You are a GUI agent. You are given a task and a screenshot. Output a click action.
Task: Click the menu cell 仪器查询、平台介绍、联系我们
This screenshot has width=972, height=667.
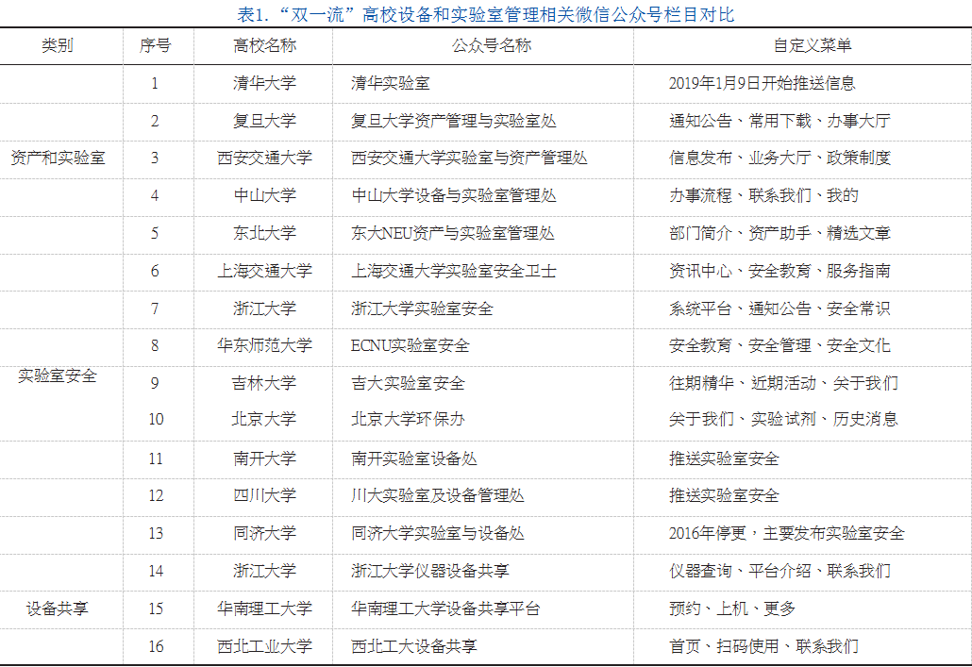[x=779, y=570]
